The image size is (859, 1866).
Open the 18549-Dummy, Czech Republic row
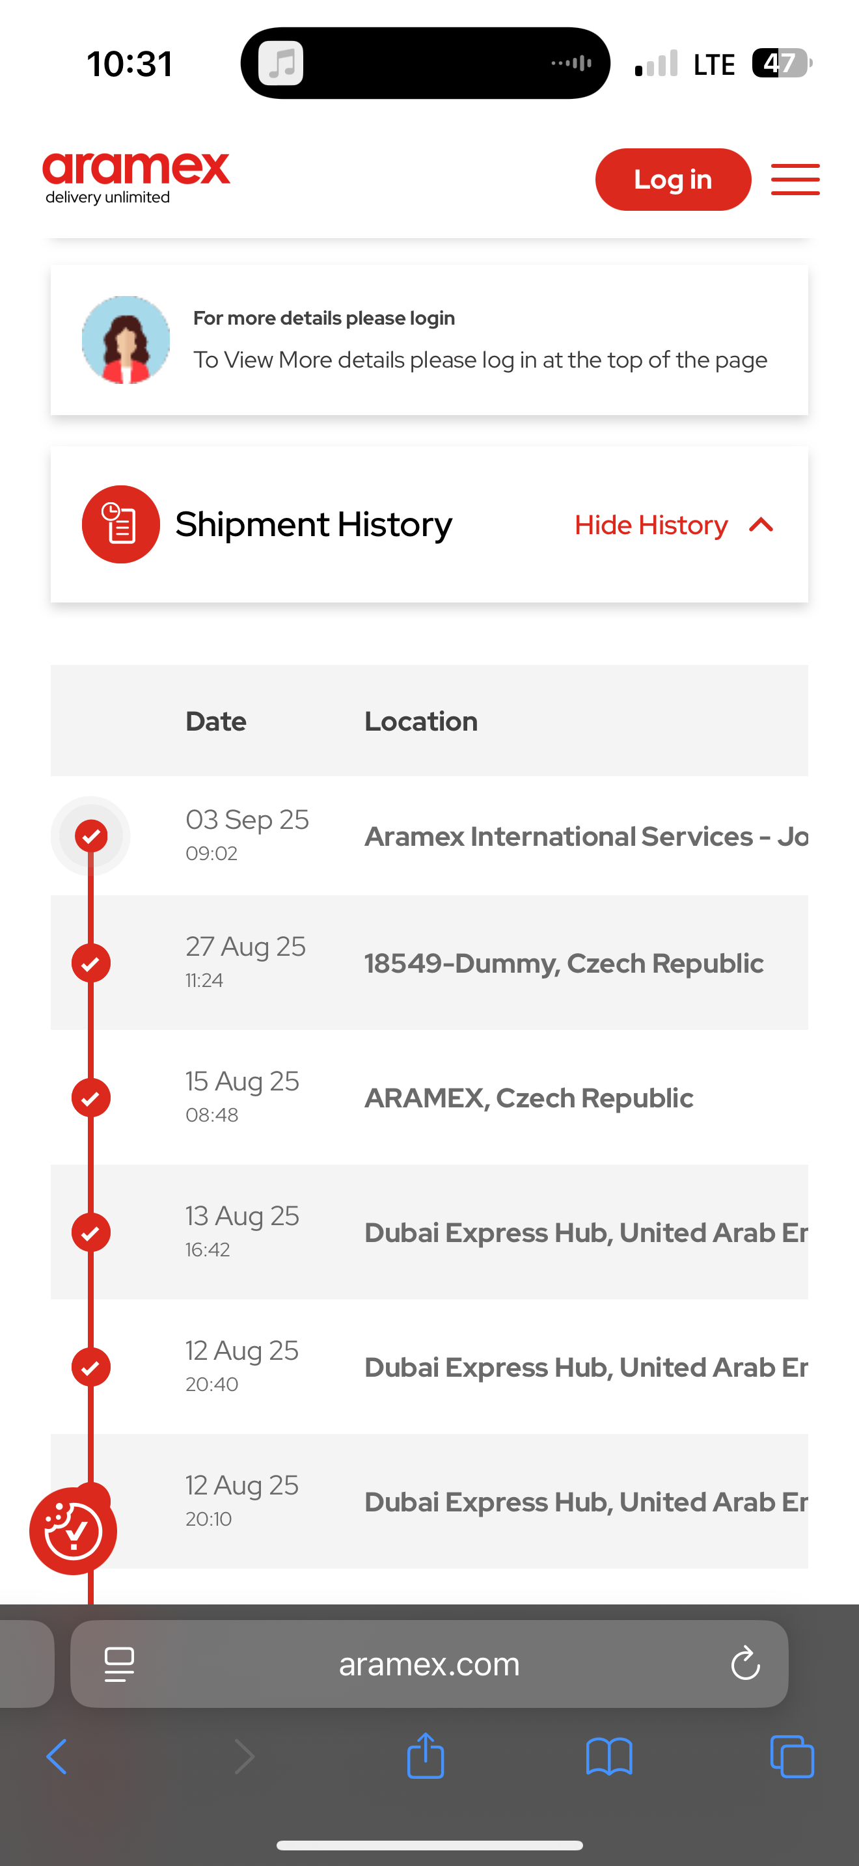tap(429, 963)
